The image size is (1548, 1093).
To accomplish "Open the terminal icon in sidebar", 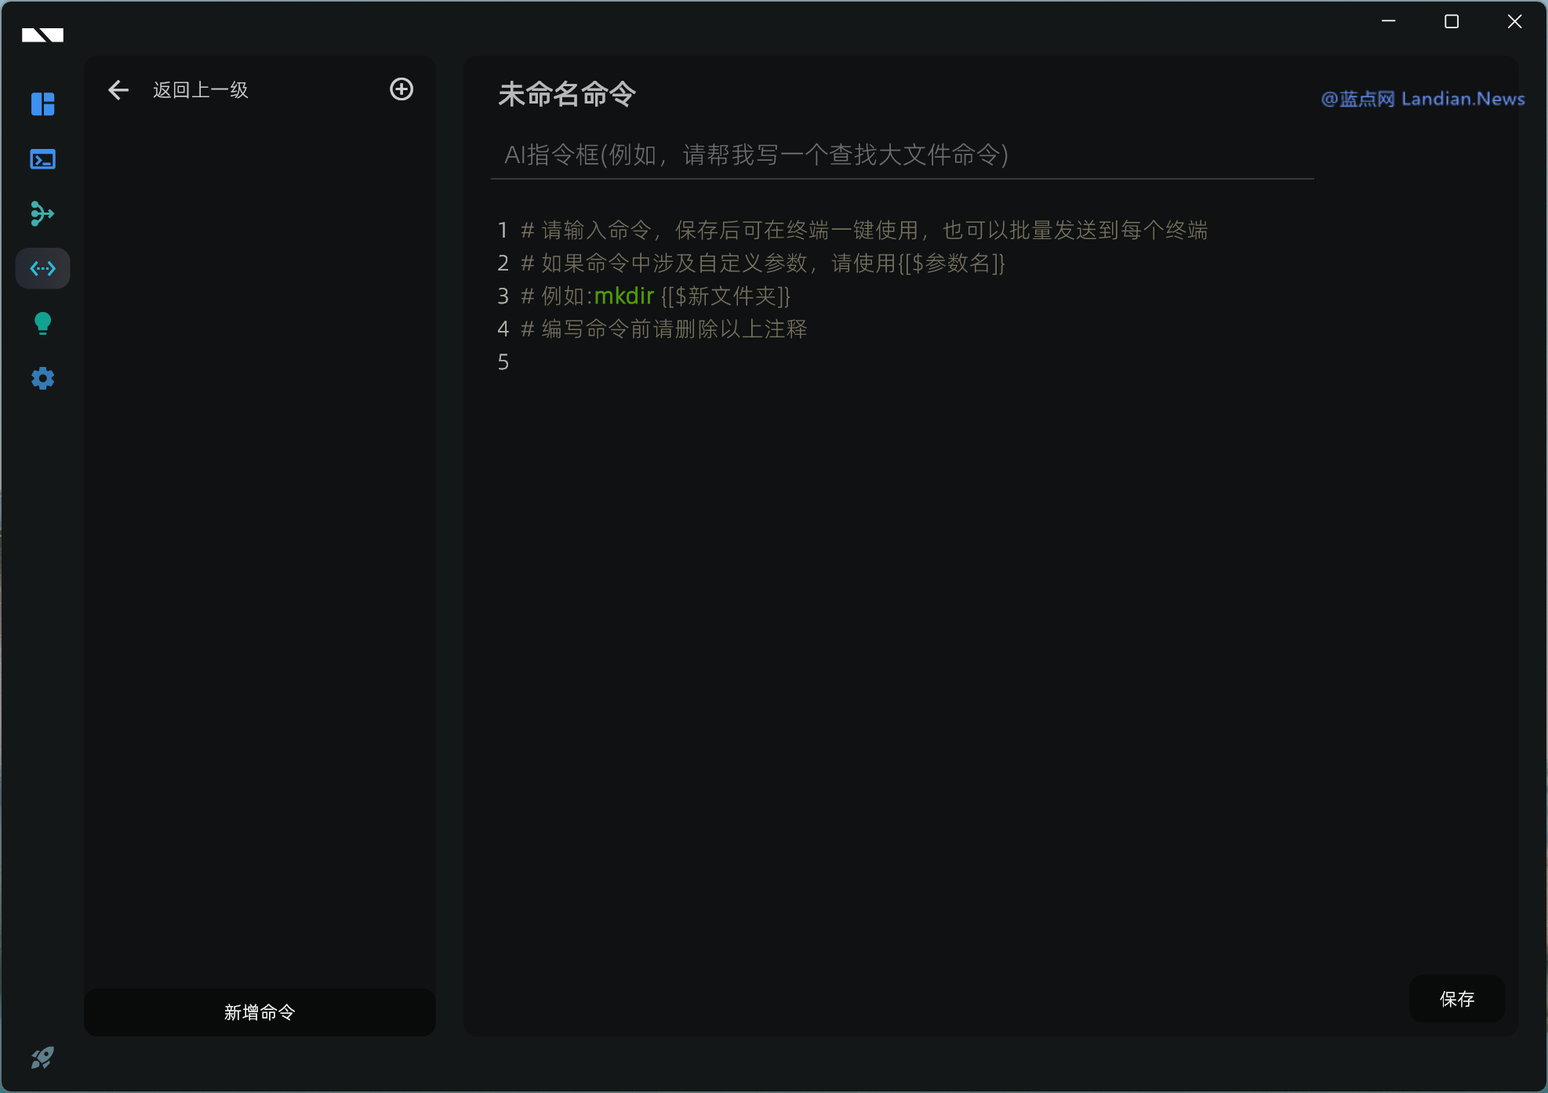I will pyautogui.click(x=42, y=159).
